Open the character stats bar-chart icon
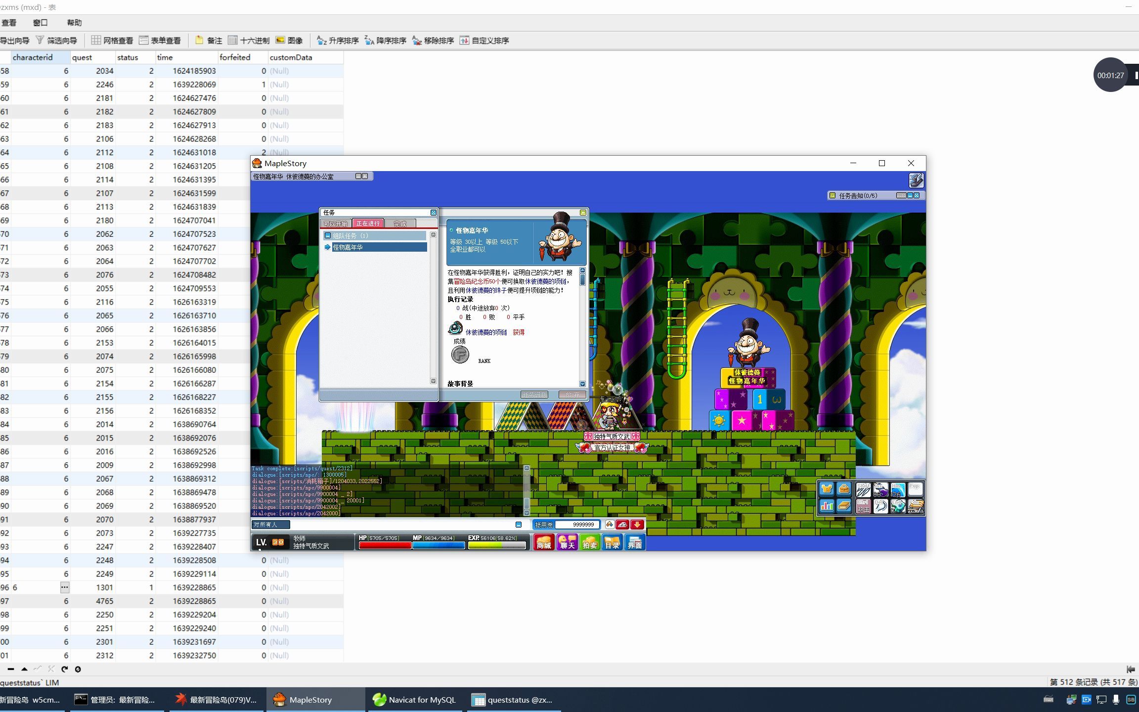Viewport: 1139px width, 712px height. [827, 506]
